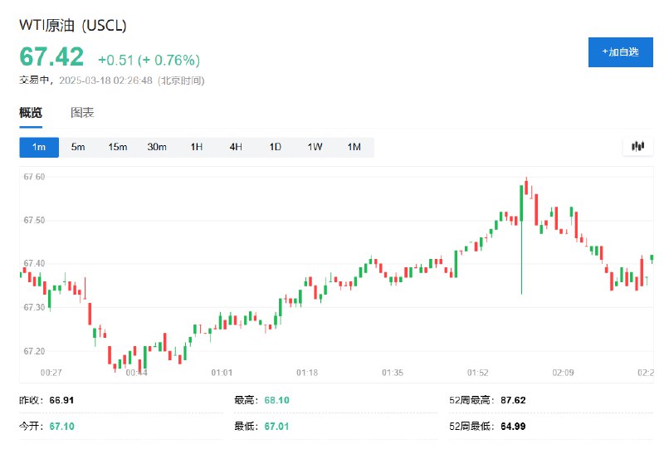Click the 67.20 price axis label
This screenshot has width=664, height=459.
tap(34, 351)
